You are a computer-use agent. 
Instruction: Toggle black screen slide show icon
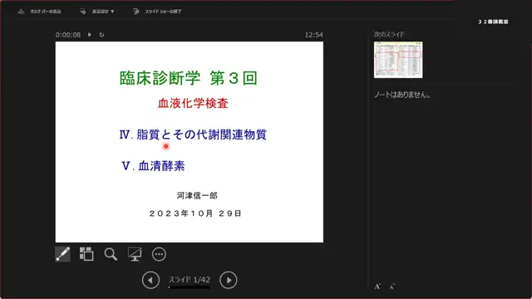pos(135,254)
